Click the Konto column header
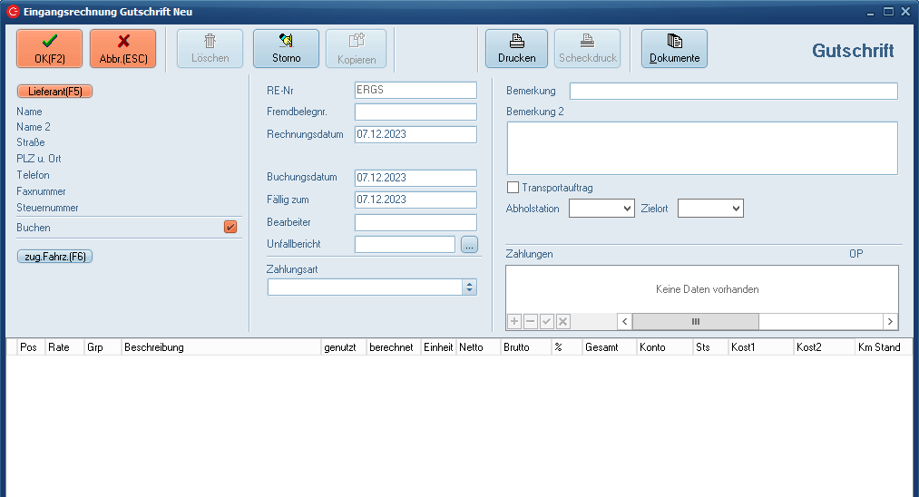 pos(662,347)
